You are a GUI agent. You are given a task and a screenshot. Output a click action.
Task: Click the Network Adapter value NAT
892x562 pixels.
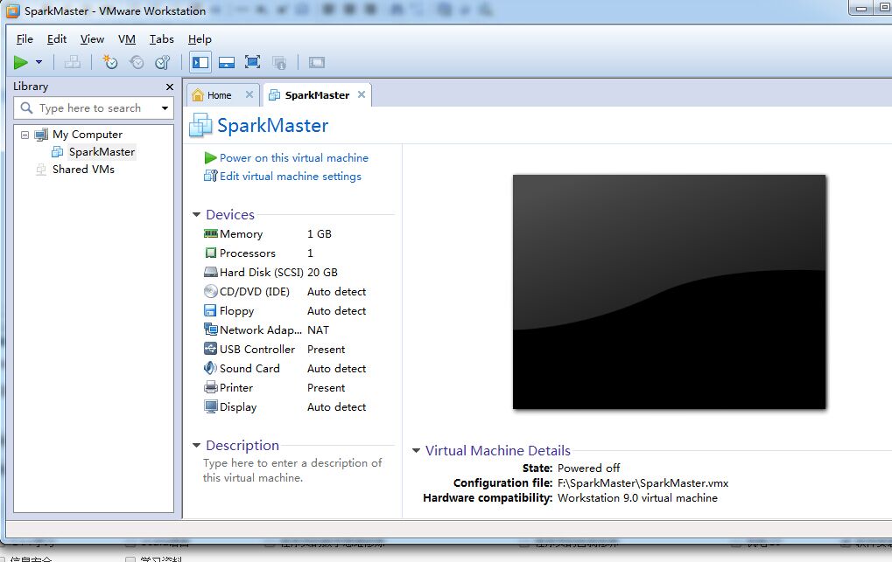click(318, 330)
